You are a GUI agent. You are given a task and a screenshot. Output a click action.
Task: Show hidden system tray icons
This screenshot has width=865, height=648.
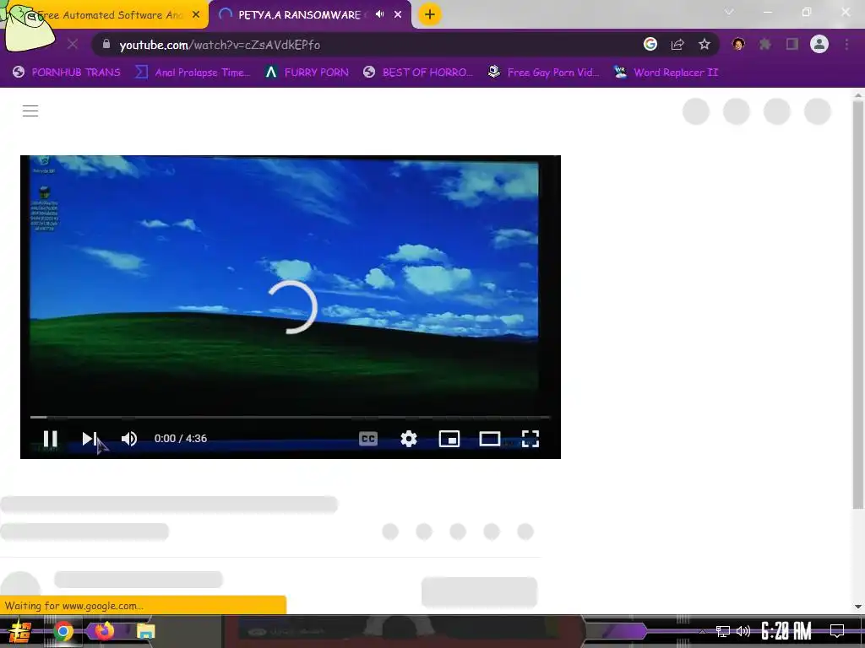[702, 631]
